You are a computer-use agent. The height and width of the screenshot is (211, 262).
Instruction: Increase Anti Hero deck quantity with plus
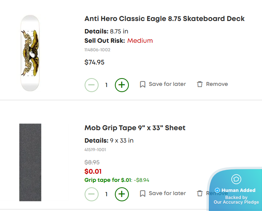(122, 84)
